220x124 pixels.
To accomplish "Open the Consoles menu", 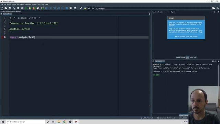I will point(28,4).
